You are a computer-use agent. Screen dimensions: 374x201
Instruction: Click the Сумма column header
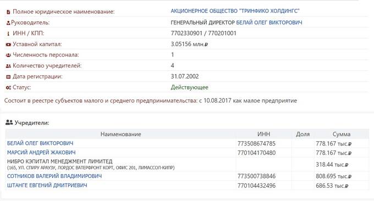[342, 134]
